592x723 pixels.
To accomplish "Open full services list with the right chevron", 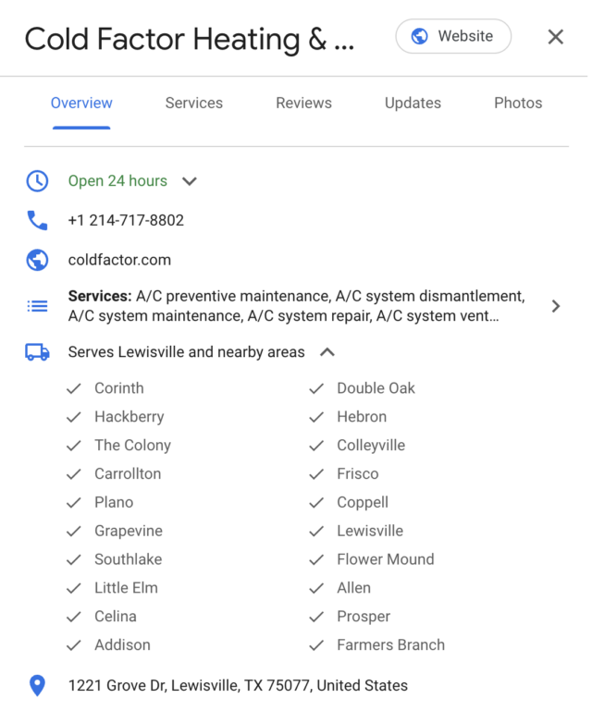I will (555, 306).
